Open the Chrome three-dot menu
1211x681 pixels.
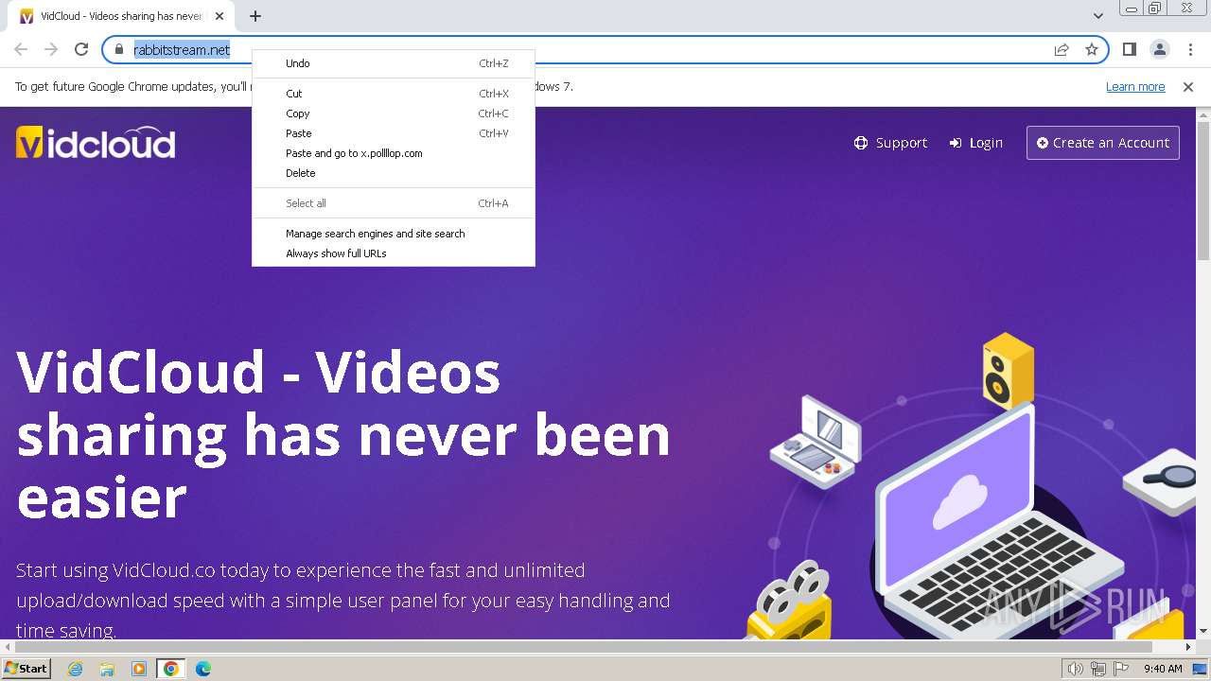pos(1190,49)
